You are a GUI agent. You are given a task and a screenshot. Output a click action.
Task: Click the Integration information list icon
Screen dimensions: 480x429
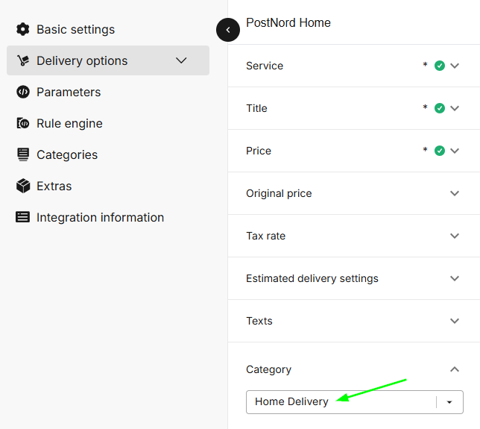coord(22,217)
